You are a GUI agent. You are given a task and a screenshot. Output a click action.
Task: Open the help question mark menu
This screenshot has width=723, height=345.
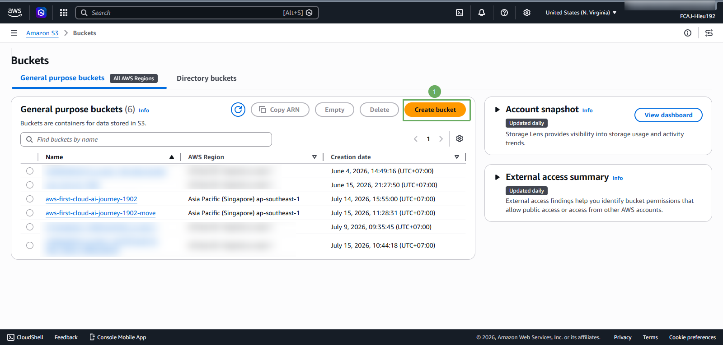point(504,13)
